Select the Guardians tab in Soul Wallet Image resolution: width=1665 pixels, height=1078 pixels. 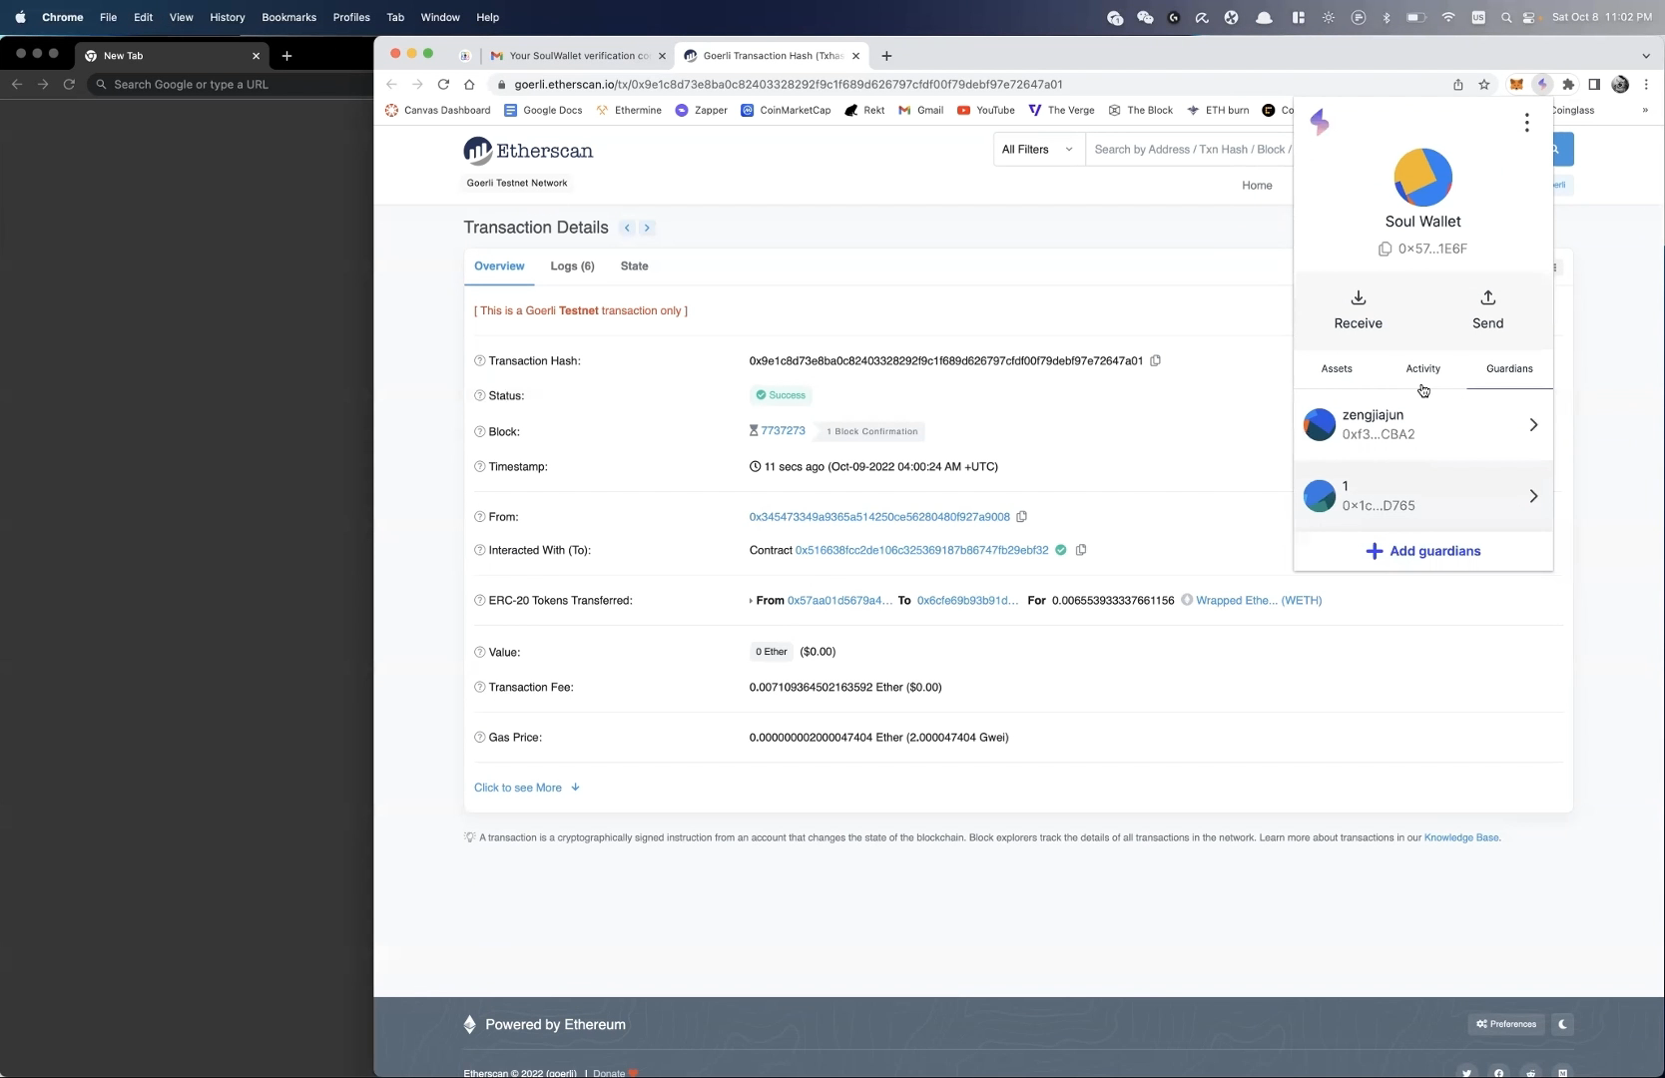(1509, 368)
